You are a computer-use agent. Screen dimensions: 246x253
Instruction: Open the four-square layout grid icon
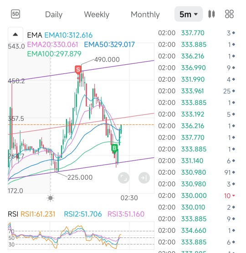[x=229, y=14]
